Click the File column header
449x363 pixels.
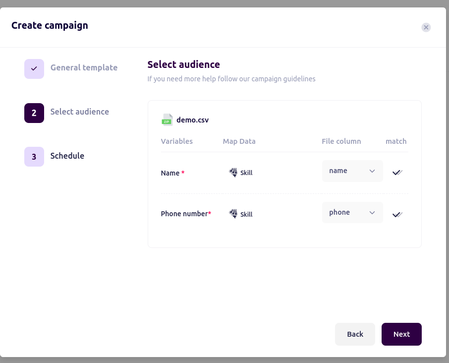pyautogui.click(x=341, y=141)
